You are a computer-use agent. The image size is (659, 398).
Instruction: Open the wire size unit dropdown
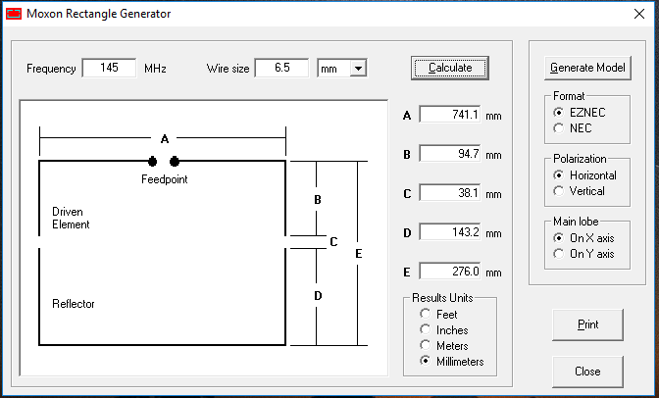(x=357, y=68)
